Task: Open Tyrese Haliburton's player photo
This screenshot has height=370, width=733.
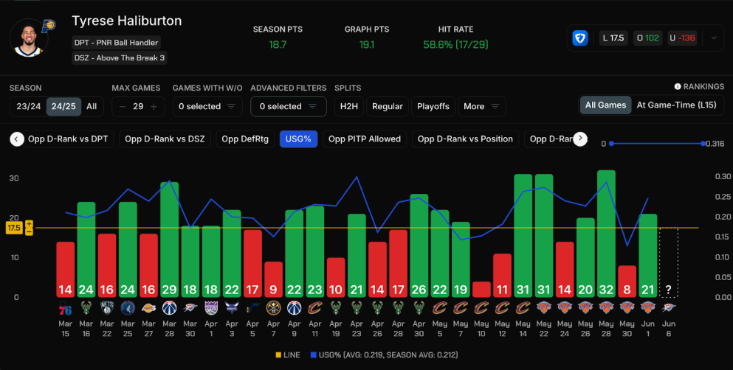Action: click(x=29, y=38)
